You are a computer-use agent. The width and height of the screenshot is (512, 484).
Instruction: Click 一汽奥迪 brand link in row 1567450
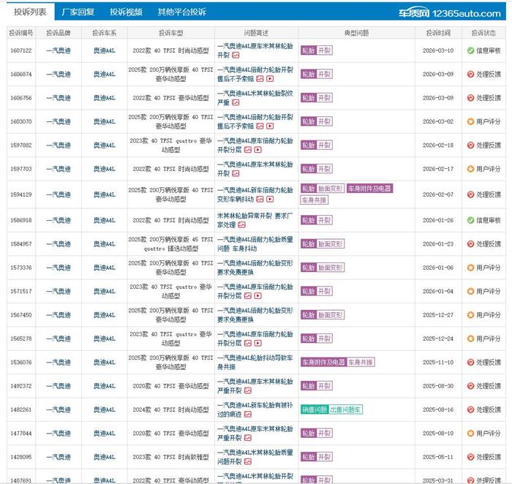[59, 315]
